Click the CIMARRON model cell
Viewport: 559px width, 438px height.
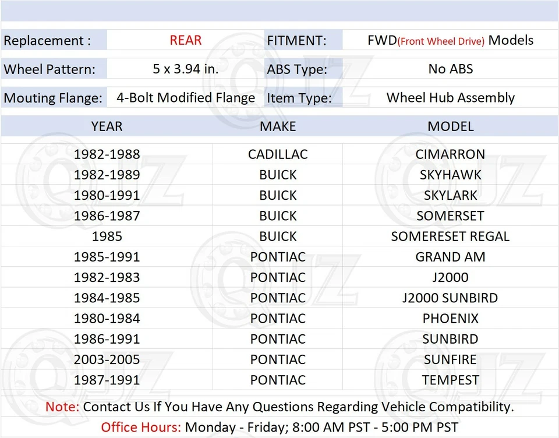[x=450, y=154]
